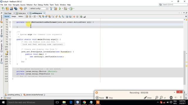
Task: Open the default config dropdown
Action: (39, 8)
